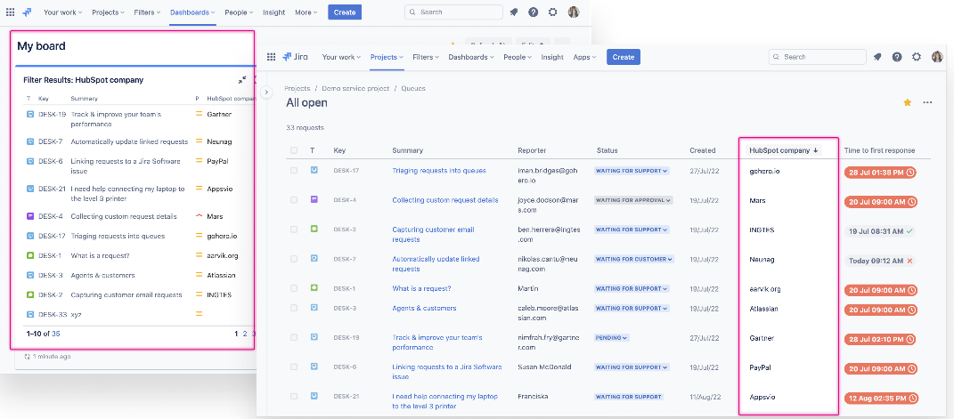The height and width of the screenshot is (419, 954).
Task: Check the DESK-3 row checkbox in queue
Action: 294,308
